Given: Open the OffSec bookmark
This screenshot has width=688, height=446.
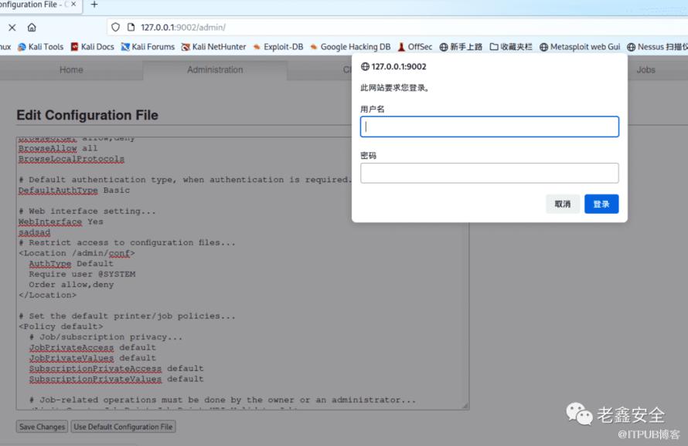Looking at the screenshot, I should coord(414,46).
